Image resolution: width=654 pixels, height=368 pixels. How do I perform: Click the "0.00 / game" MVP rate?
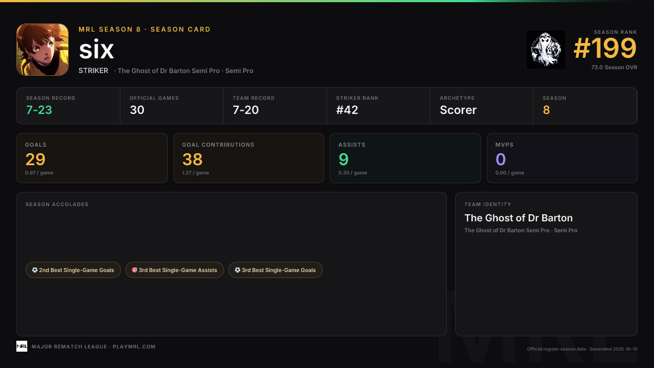[510, 173]
